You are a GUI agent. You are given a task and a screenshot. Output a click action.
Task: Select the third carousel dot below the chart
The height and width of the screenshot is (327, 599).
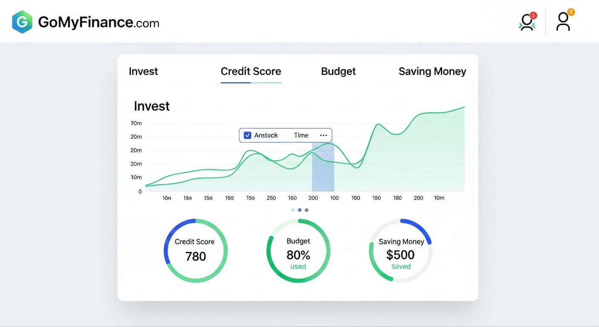pos(306,210)
